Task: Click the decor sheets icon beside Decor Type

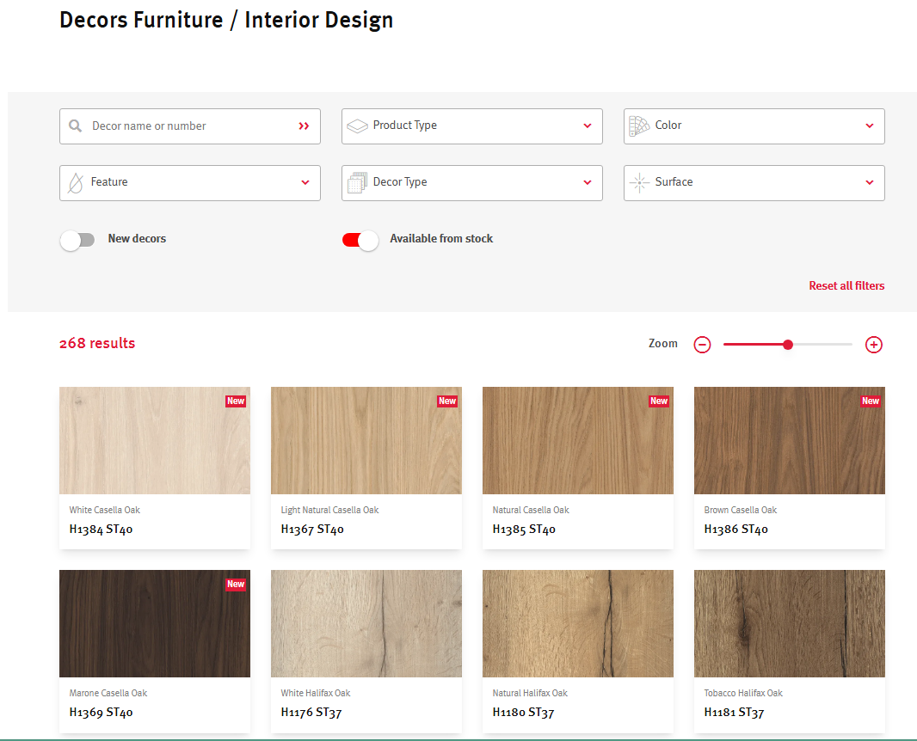Action: [357, 182]
